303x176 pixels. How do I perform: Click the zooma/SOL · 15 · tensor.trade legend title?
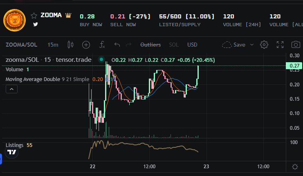[48, 60]
